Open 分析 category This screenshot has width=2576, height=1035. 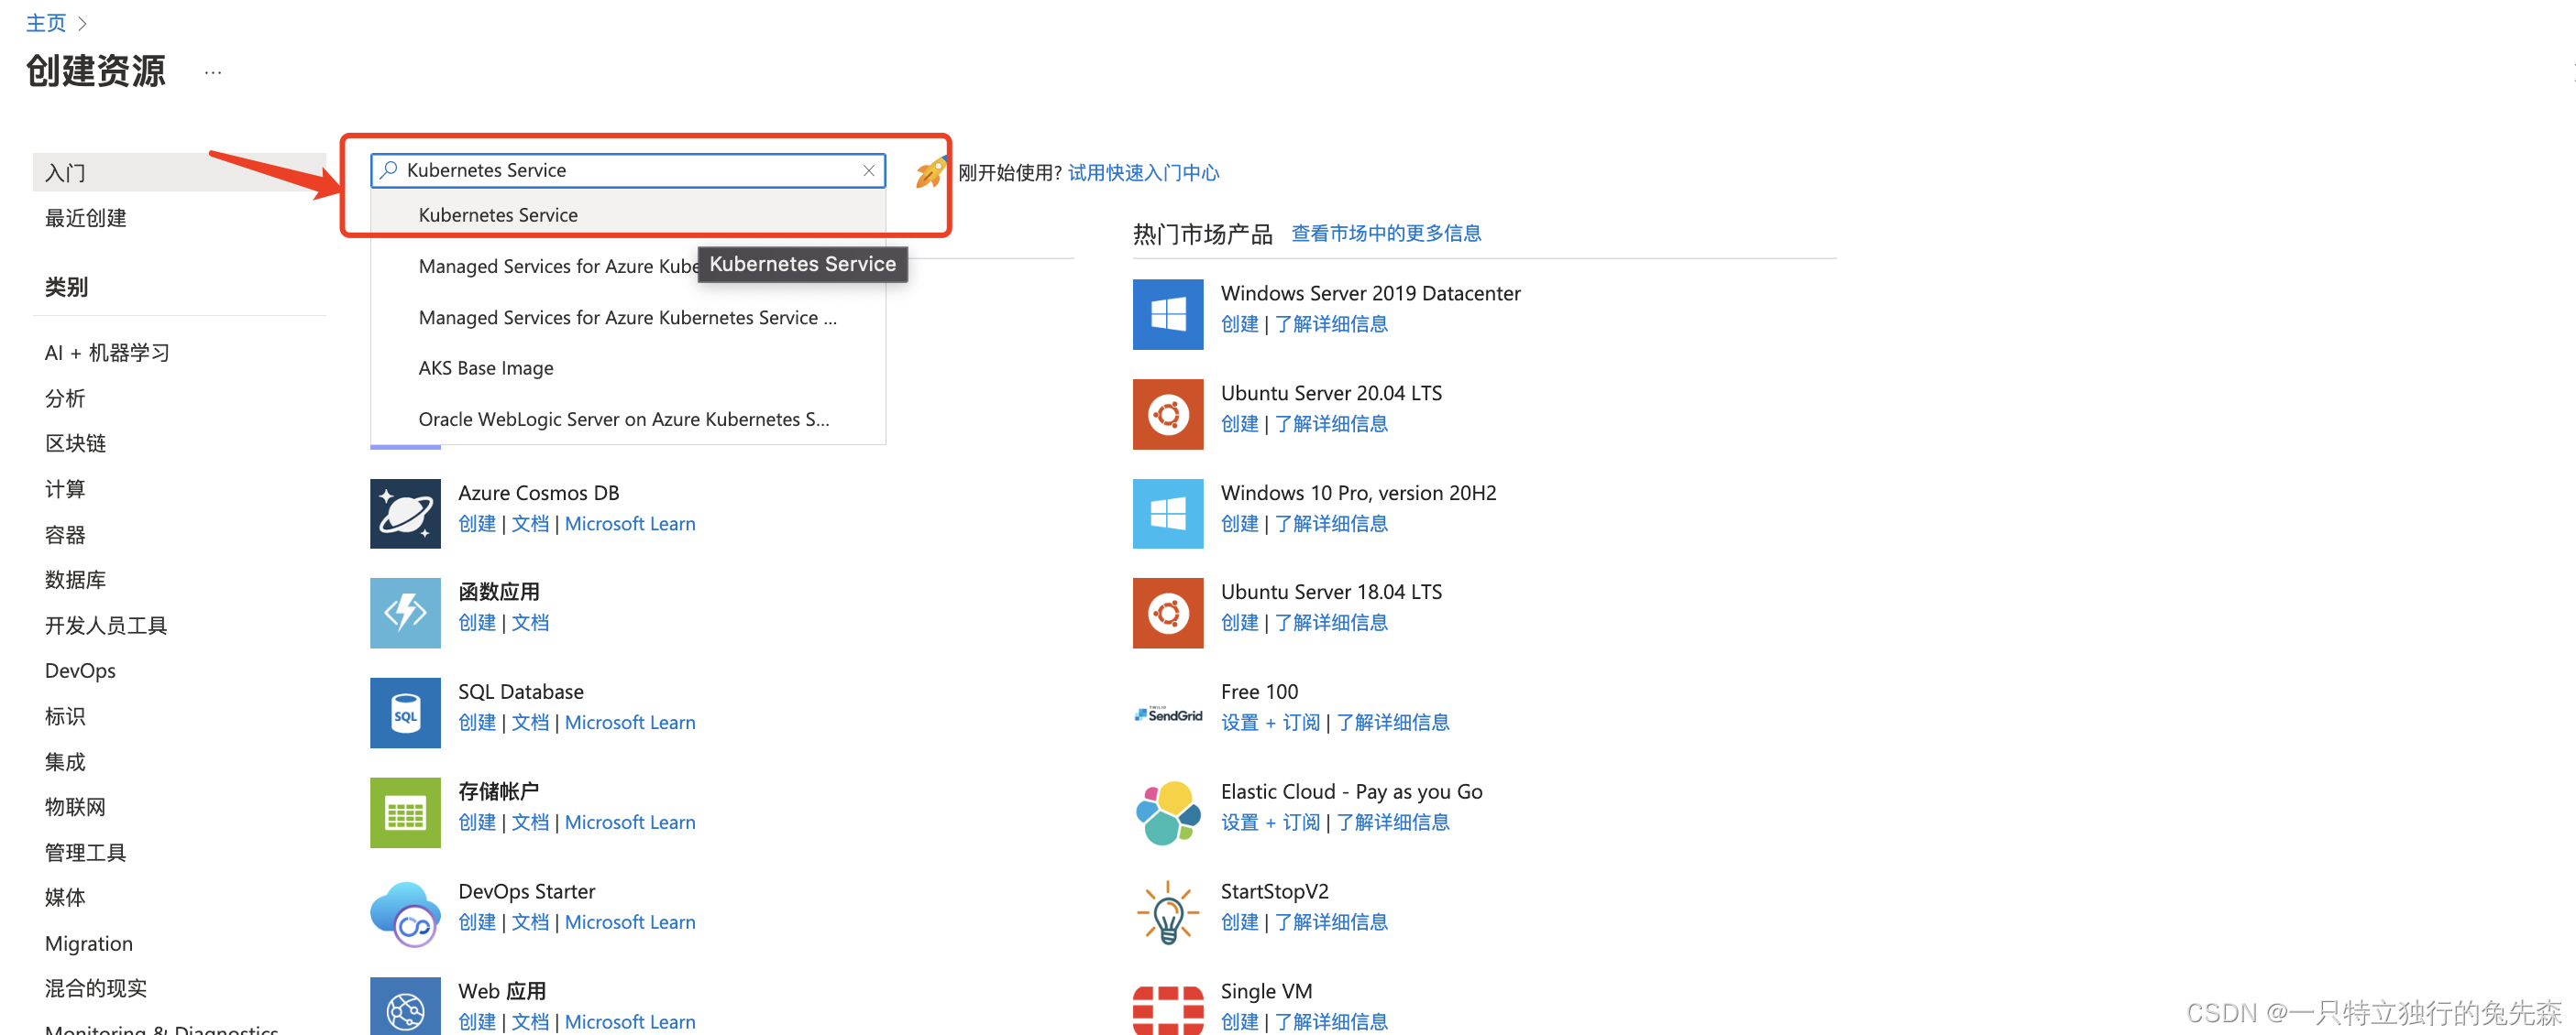(x=65, y=398)
